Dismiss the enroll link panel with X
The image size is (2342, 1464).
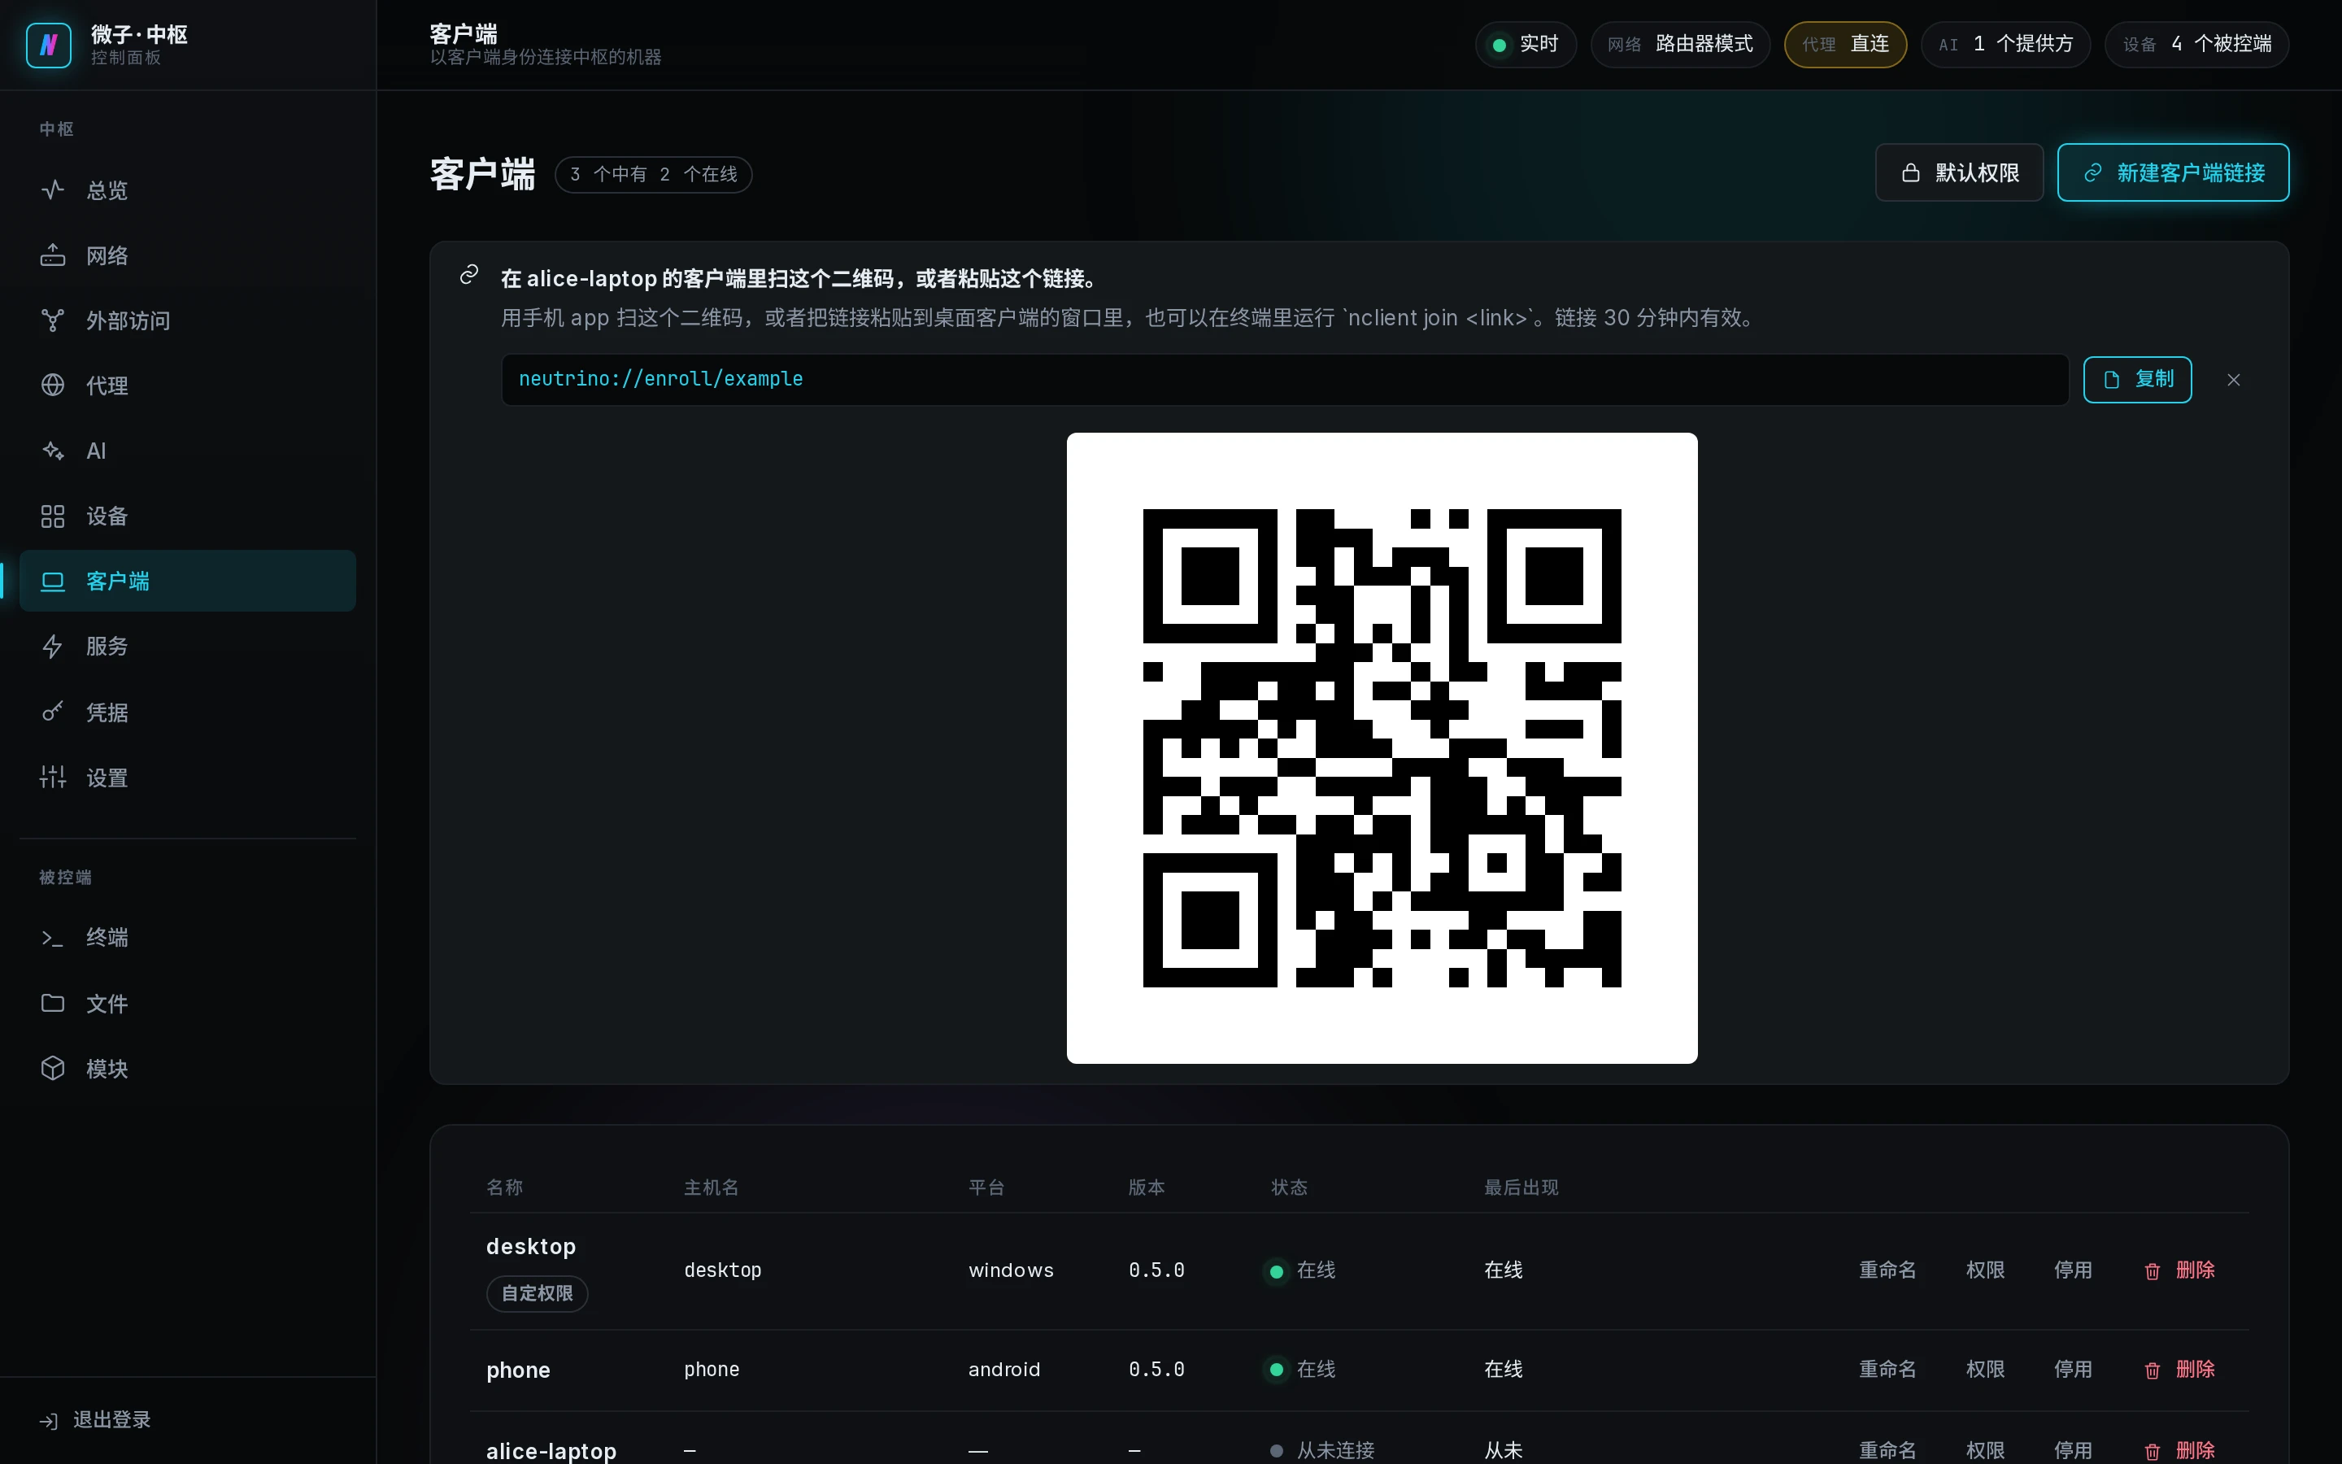pyautogui.click(x=2234, y=380)
